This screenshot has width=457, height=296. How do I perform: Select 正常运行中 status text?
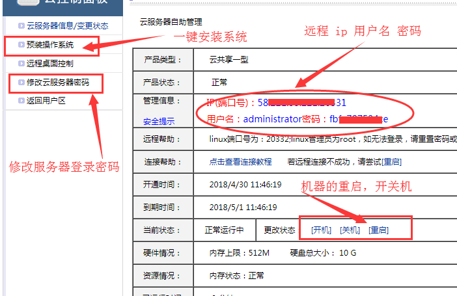pyautogui.click(x=224, y=230)
